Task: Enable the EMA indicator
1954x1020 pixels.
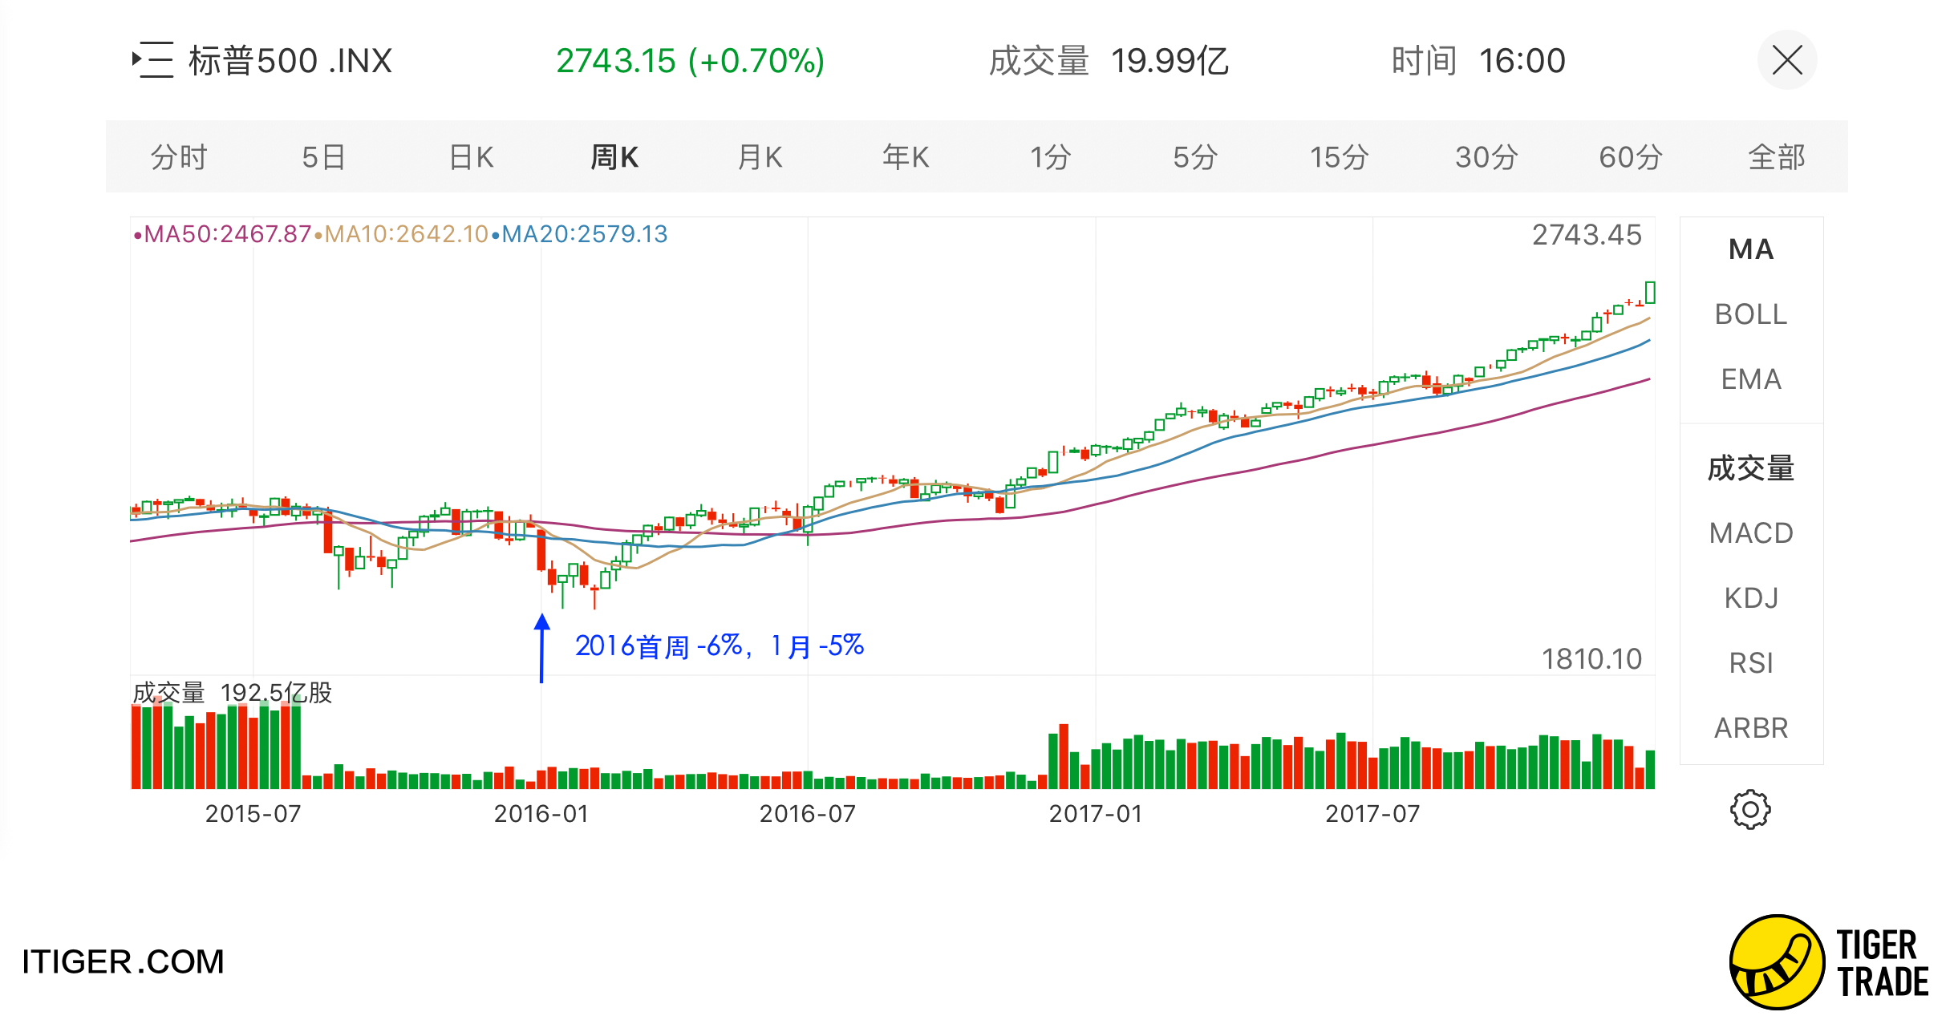Action: point(1750,379)
